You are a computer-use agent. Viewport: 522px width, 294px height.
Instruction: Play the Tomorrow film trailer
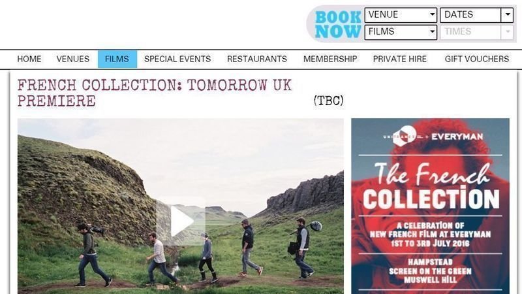coord(181,221)
